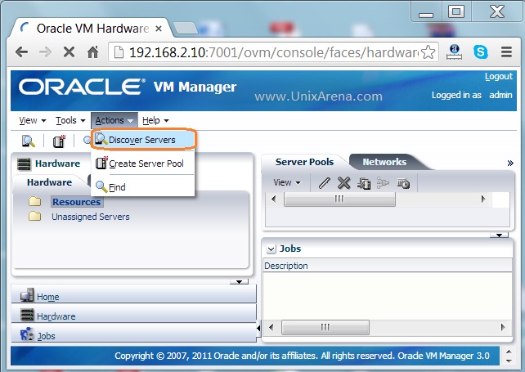This screenshot has height=372, width=525.
Task: Click the Delete X icon in Server Pools
Action: click(343, 183)
